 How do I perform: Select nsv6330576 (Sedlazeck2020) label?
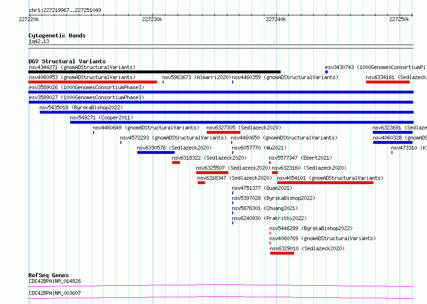click(174, 148)
